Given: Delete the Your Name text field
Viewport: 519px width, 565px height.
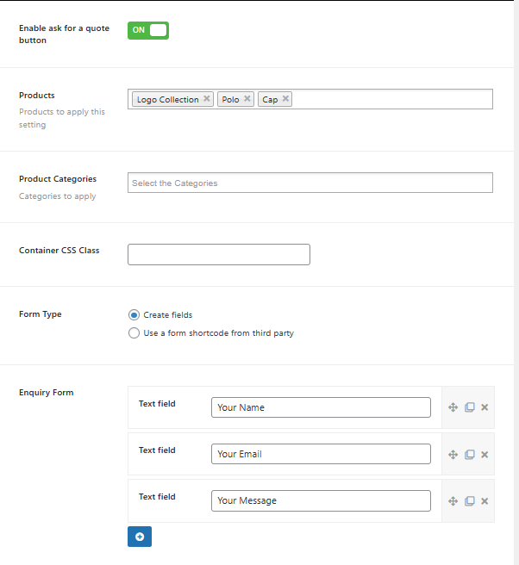Looking at the screenshot, I should pos(485,407).
